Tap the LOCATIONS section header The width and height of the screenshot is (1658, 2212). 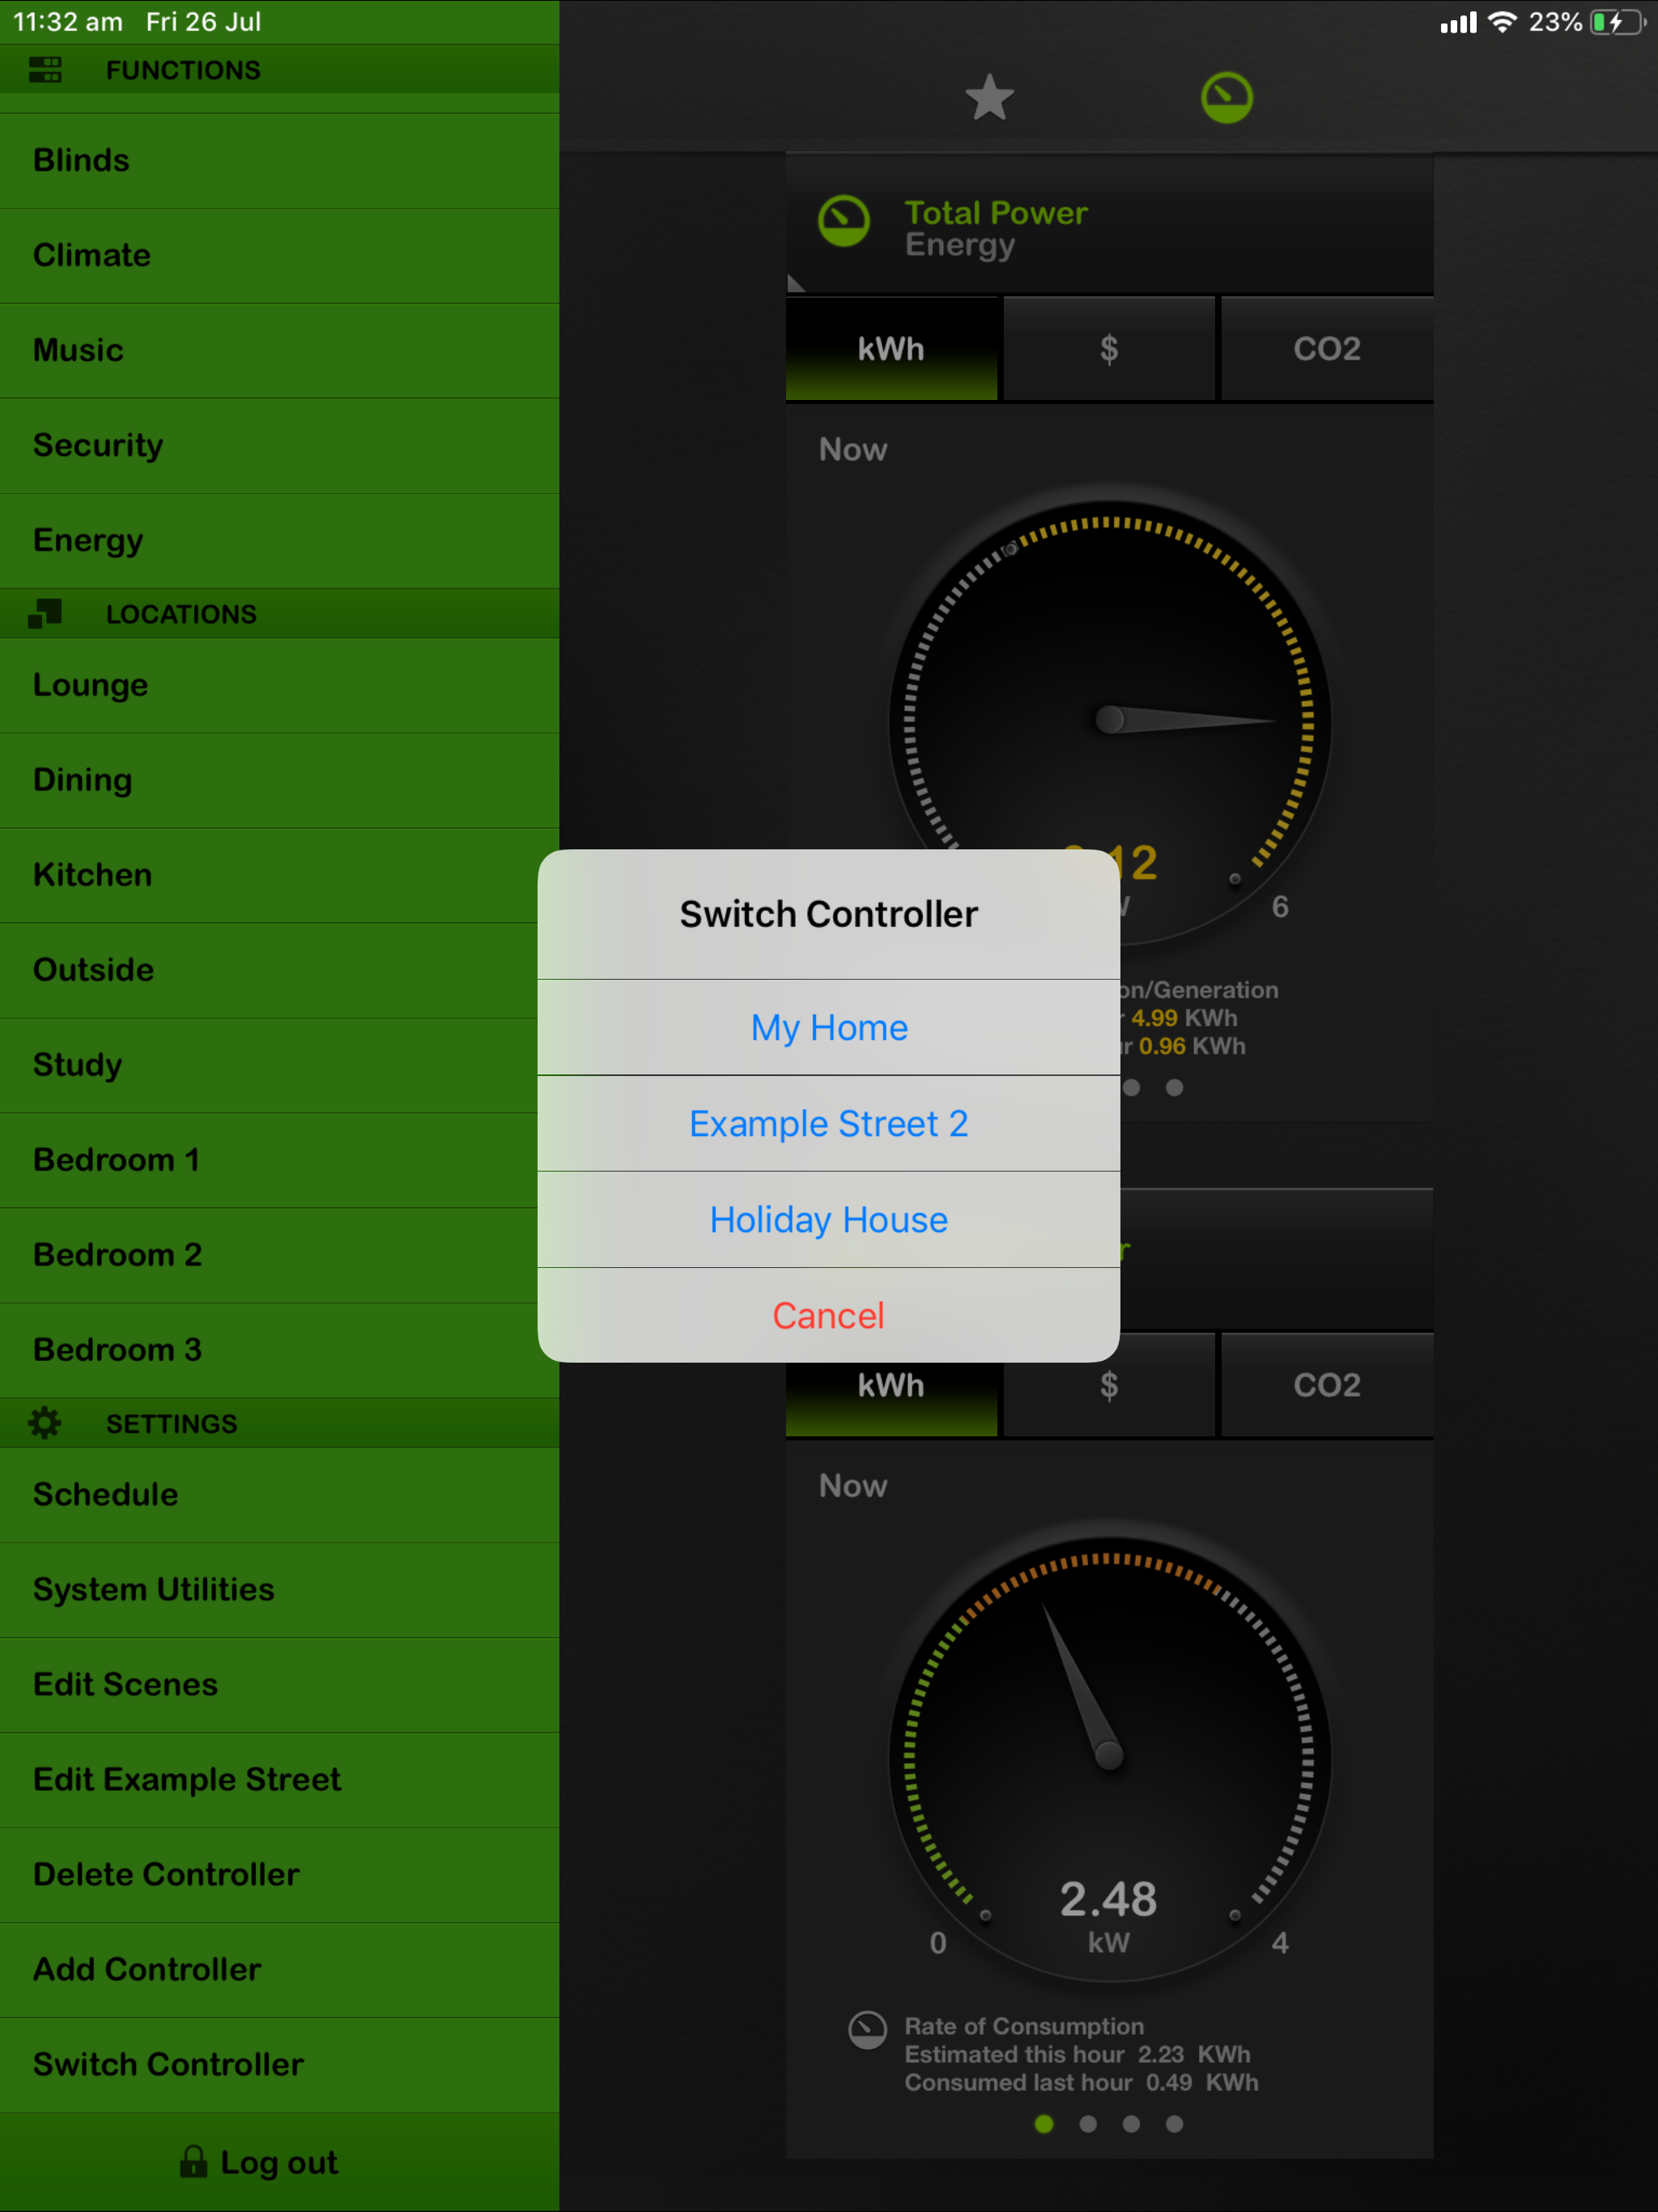point(279,614)
